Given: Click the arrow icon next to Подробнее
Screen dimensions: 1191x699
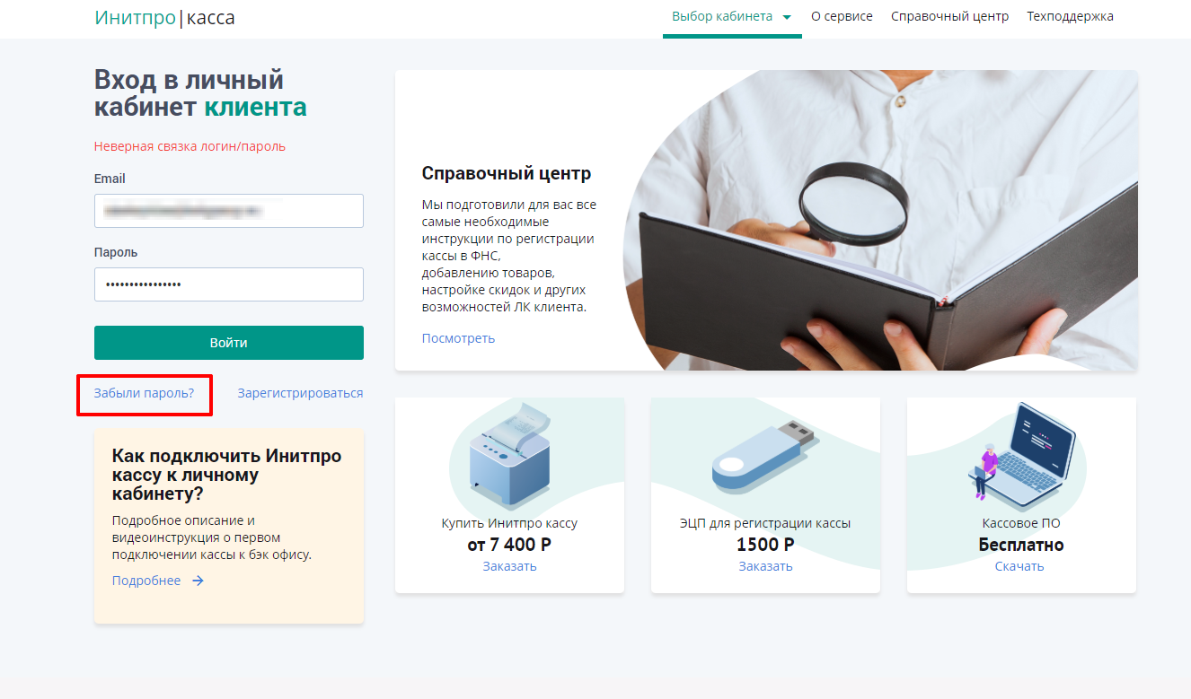Looking at the screenshot, I should [x=198, y=581].
